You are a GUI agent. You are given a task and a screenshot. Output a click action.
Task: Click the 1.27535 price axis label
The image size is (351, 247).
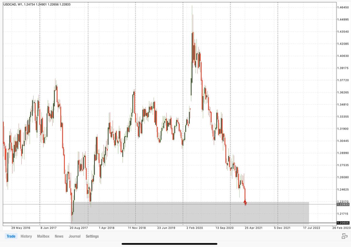[x=344, y=165]
